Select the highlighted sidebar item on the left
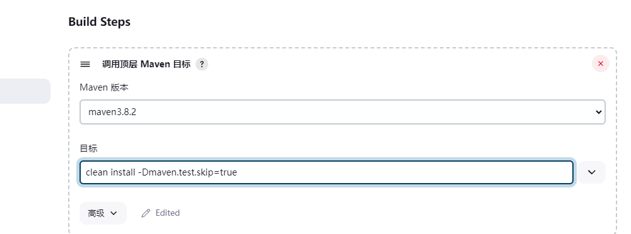631x234 pixels. [x=25, y=91]
